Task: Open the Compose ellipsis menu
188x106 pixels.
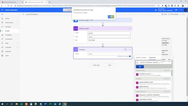Action: (x=130, y=49)
